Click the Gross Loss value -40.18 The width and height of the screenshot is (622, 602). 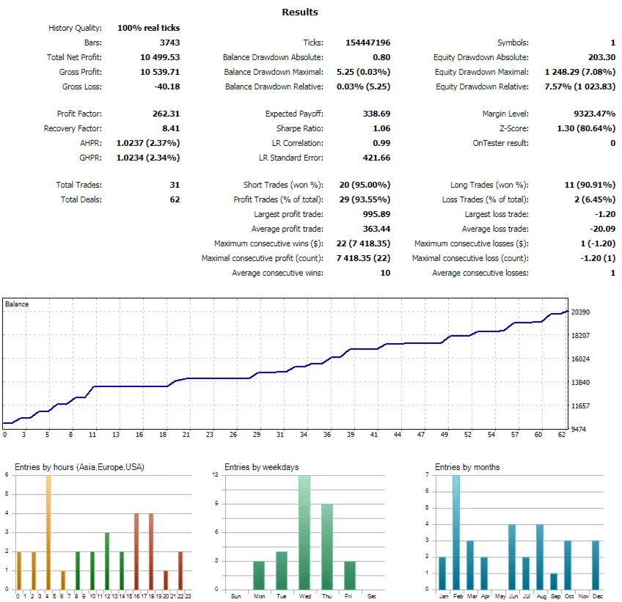(x=167, y=87)
